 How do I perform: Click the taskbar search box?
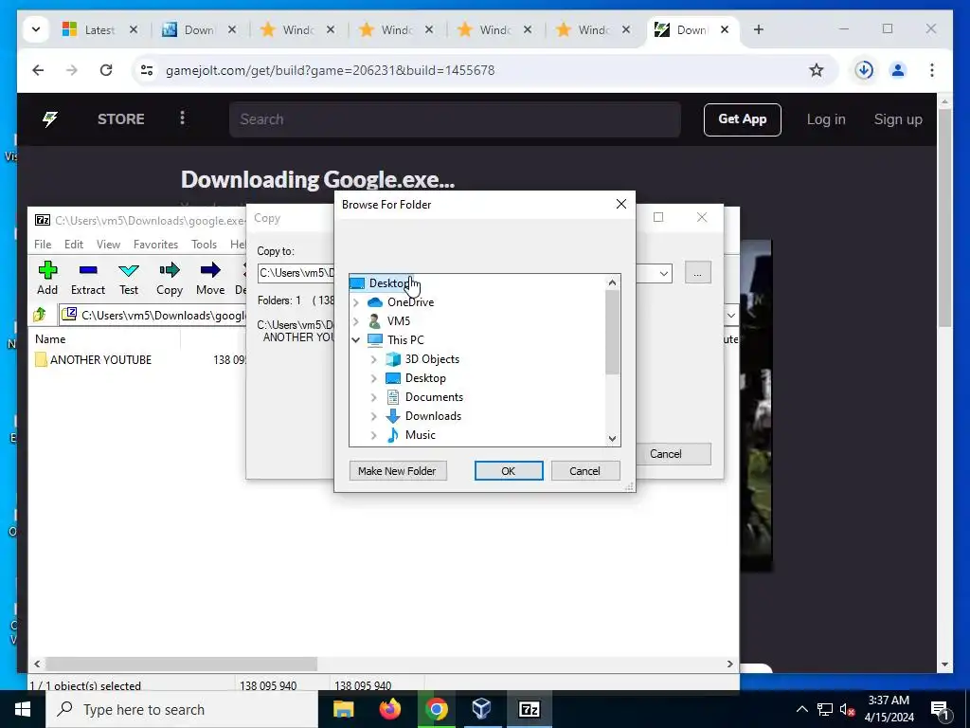182,709
